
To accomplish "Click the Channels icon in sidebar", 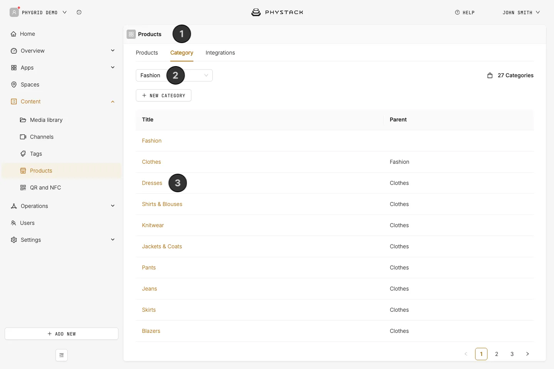I will (x=23, y=137).
